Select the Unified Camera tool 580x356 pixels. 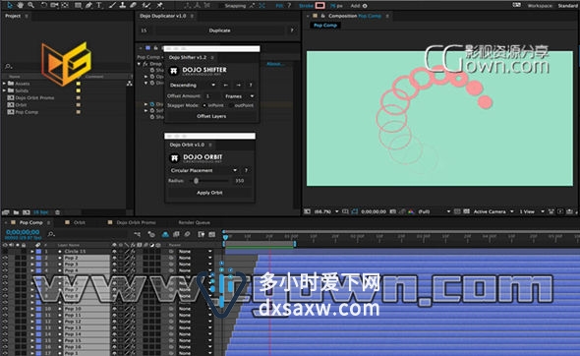tap(54, 5)
